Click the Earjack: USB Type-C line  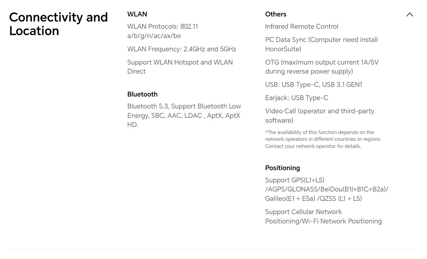tap(296, 98)
